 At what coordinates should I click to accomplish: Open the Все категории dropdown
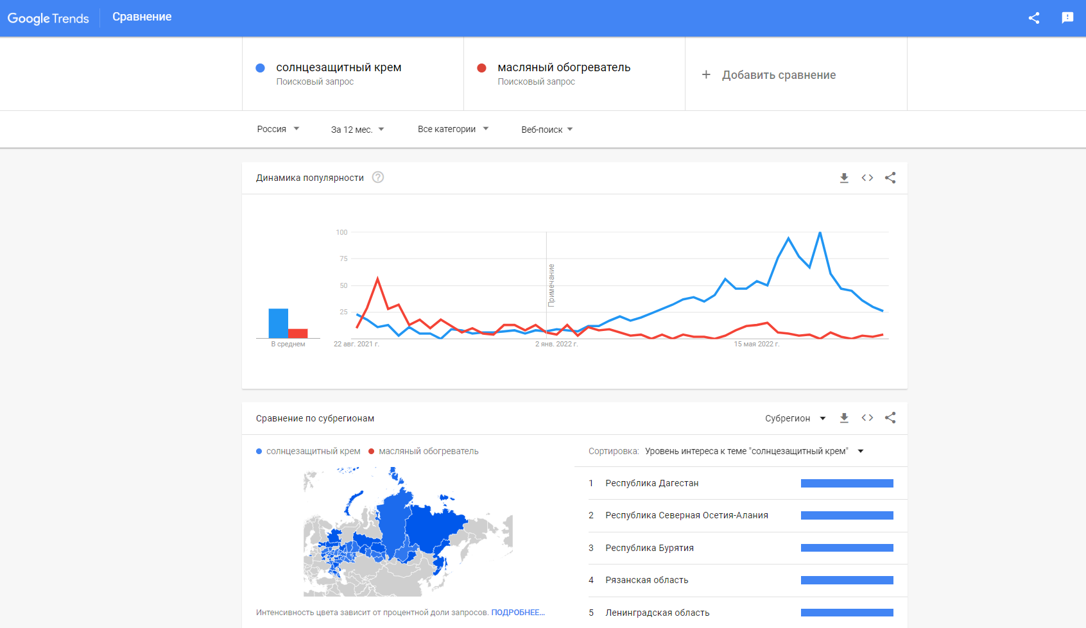[453, 129]
